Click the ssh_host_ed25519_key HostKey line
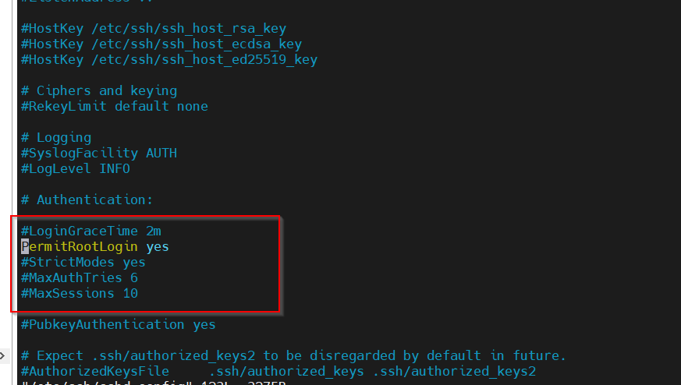 click(169, 60)
